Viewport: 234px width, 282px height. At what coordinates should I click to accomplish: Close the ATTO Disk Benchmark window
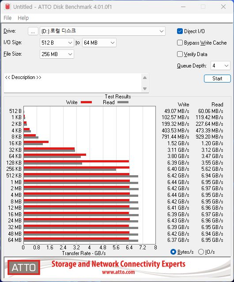point(223,7)
